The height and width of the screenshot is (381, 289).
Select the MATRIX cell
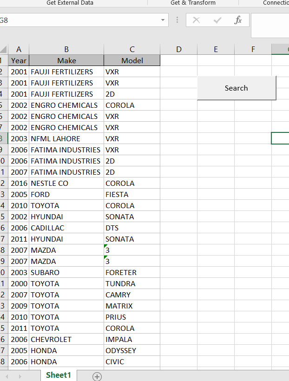click(132, 306)
